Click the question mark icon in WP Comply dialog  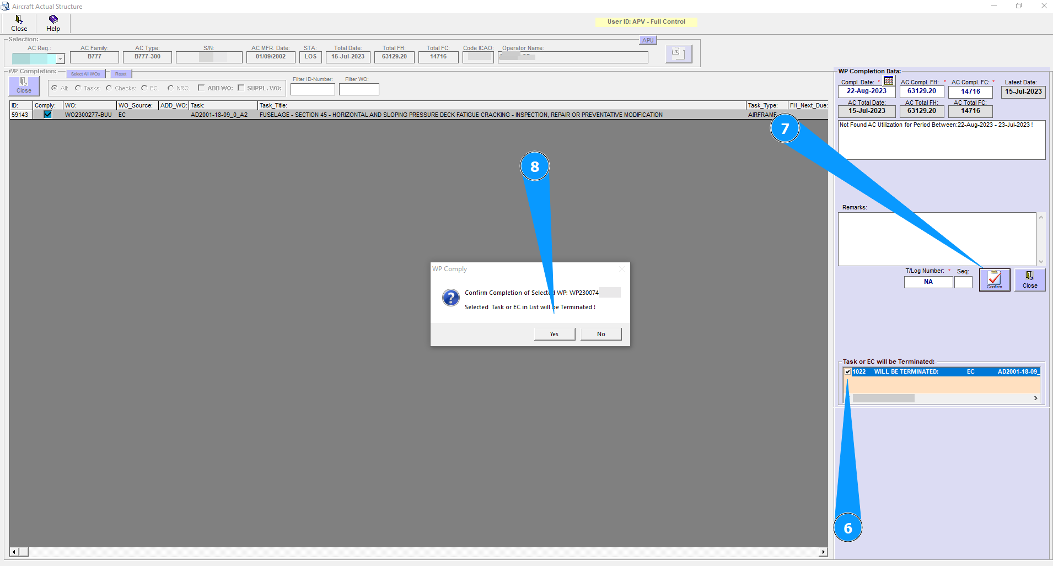[451, 298]
